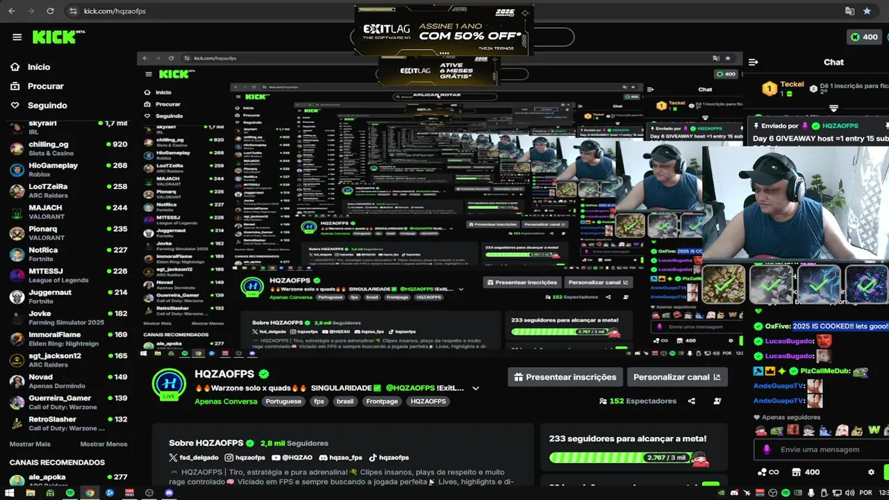Screen dimensions: 889x500
Task: Select the HQZAOFPS tag
Action: (x=428, y=401)
